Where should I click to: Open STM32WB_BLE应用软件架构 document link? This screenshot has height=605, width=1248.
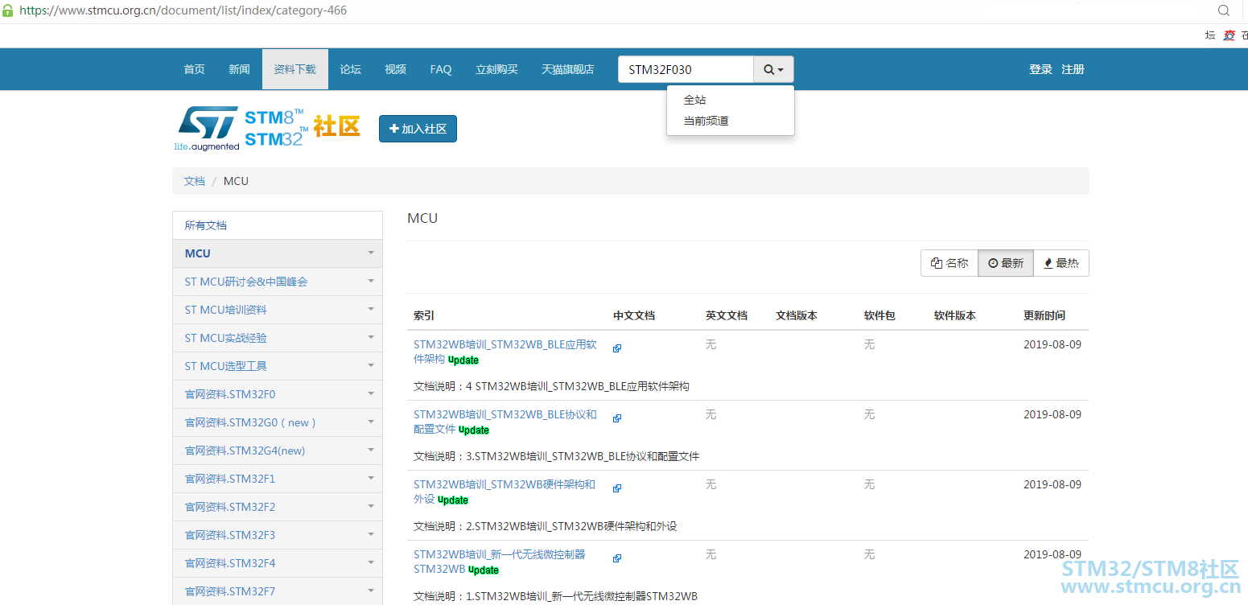(505, 352)
